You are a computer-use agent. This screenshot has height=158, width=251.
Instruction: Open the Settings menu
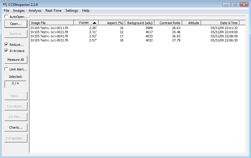(x=72, y=11)
